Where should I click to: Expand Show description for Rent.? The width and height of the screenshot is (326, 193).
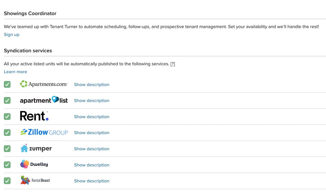(91, 117)
